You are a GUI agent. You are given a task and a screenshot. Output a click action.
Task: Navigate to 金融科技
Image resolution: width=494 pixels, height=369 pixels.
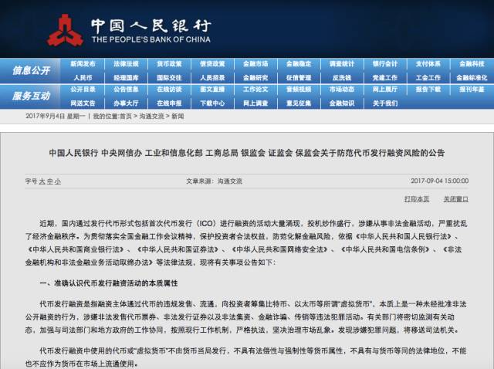[x=472, y=64]
